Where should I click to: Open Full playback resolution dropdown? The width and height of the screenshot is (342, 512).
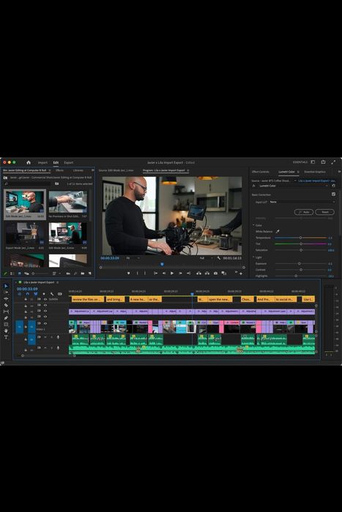click(x=207, y=258)
